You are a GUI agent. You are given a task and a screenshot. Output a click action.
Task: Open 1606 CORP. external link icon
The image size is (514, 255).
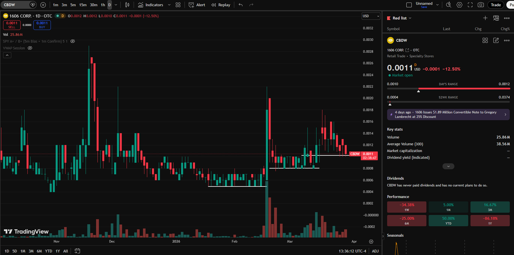pos(407,50)
